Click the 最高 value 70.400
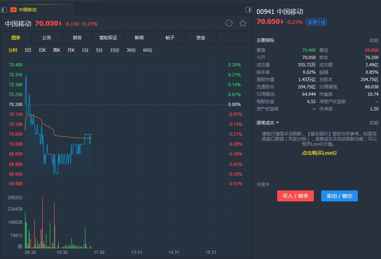This screenshot has height=259, width=381. pos(309,50)
